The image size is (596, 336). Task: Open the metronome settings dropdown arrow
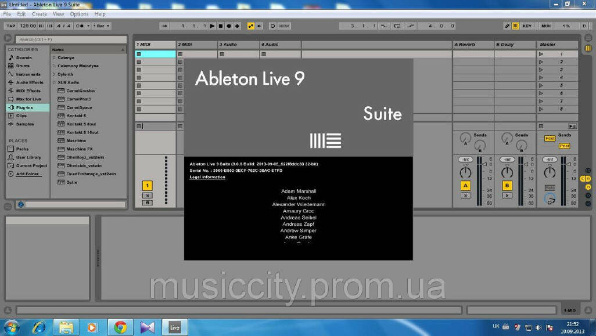[88, 26]
